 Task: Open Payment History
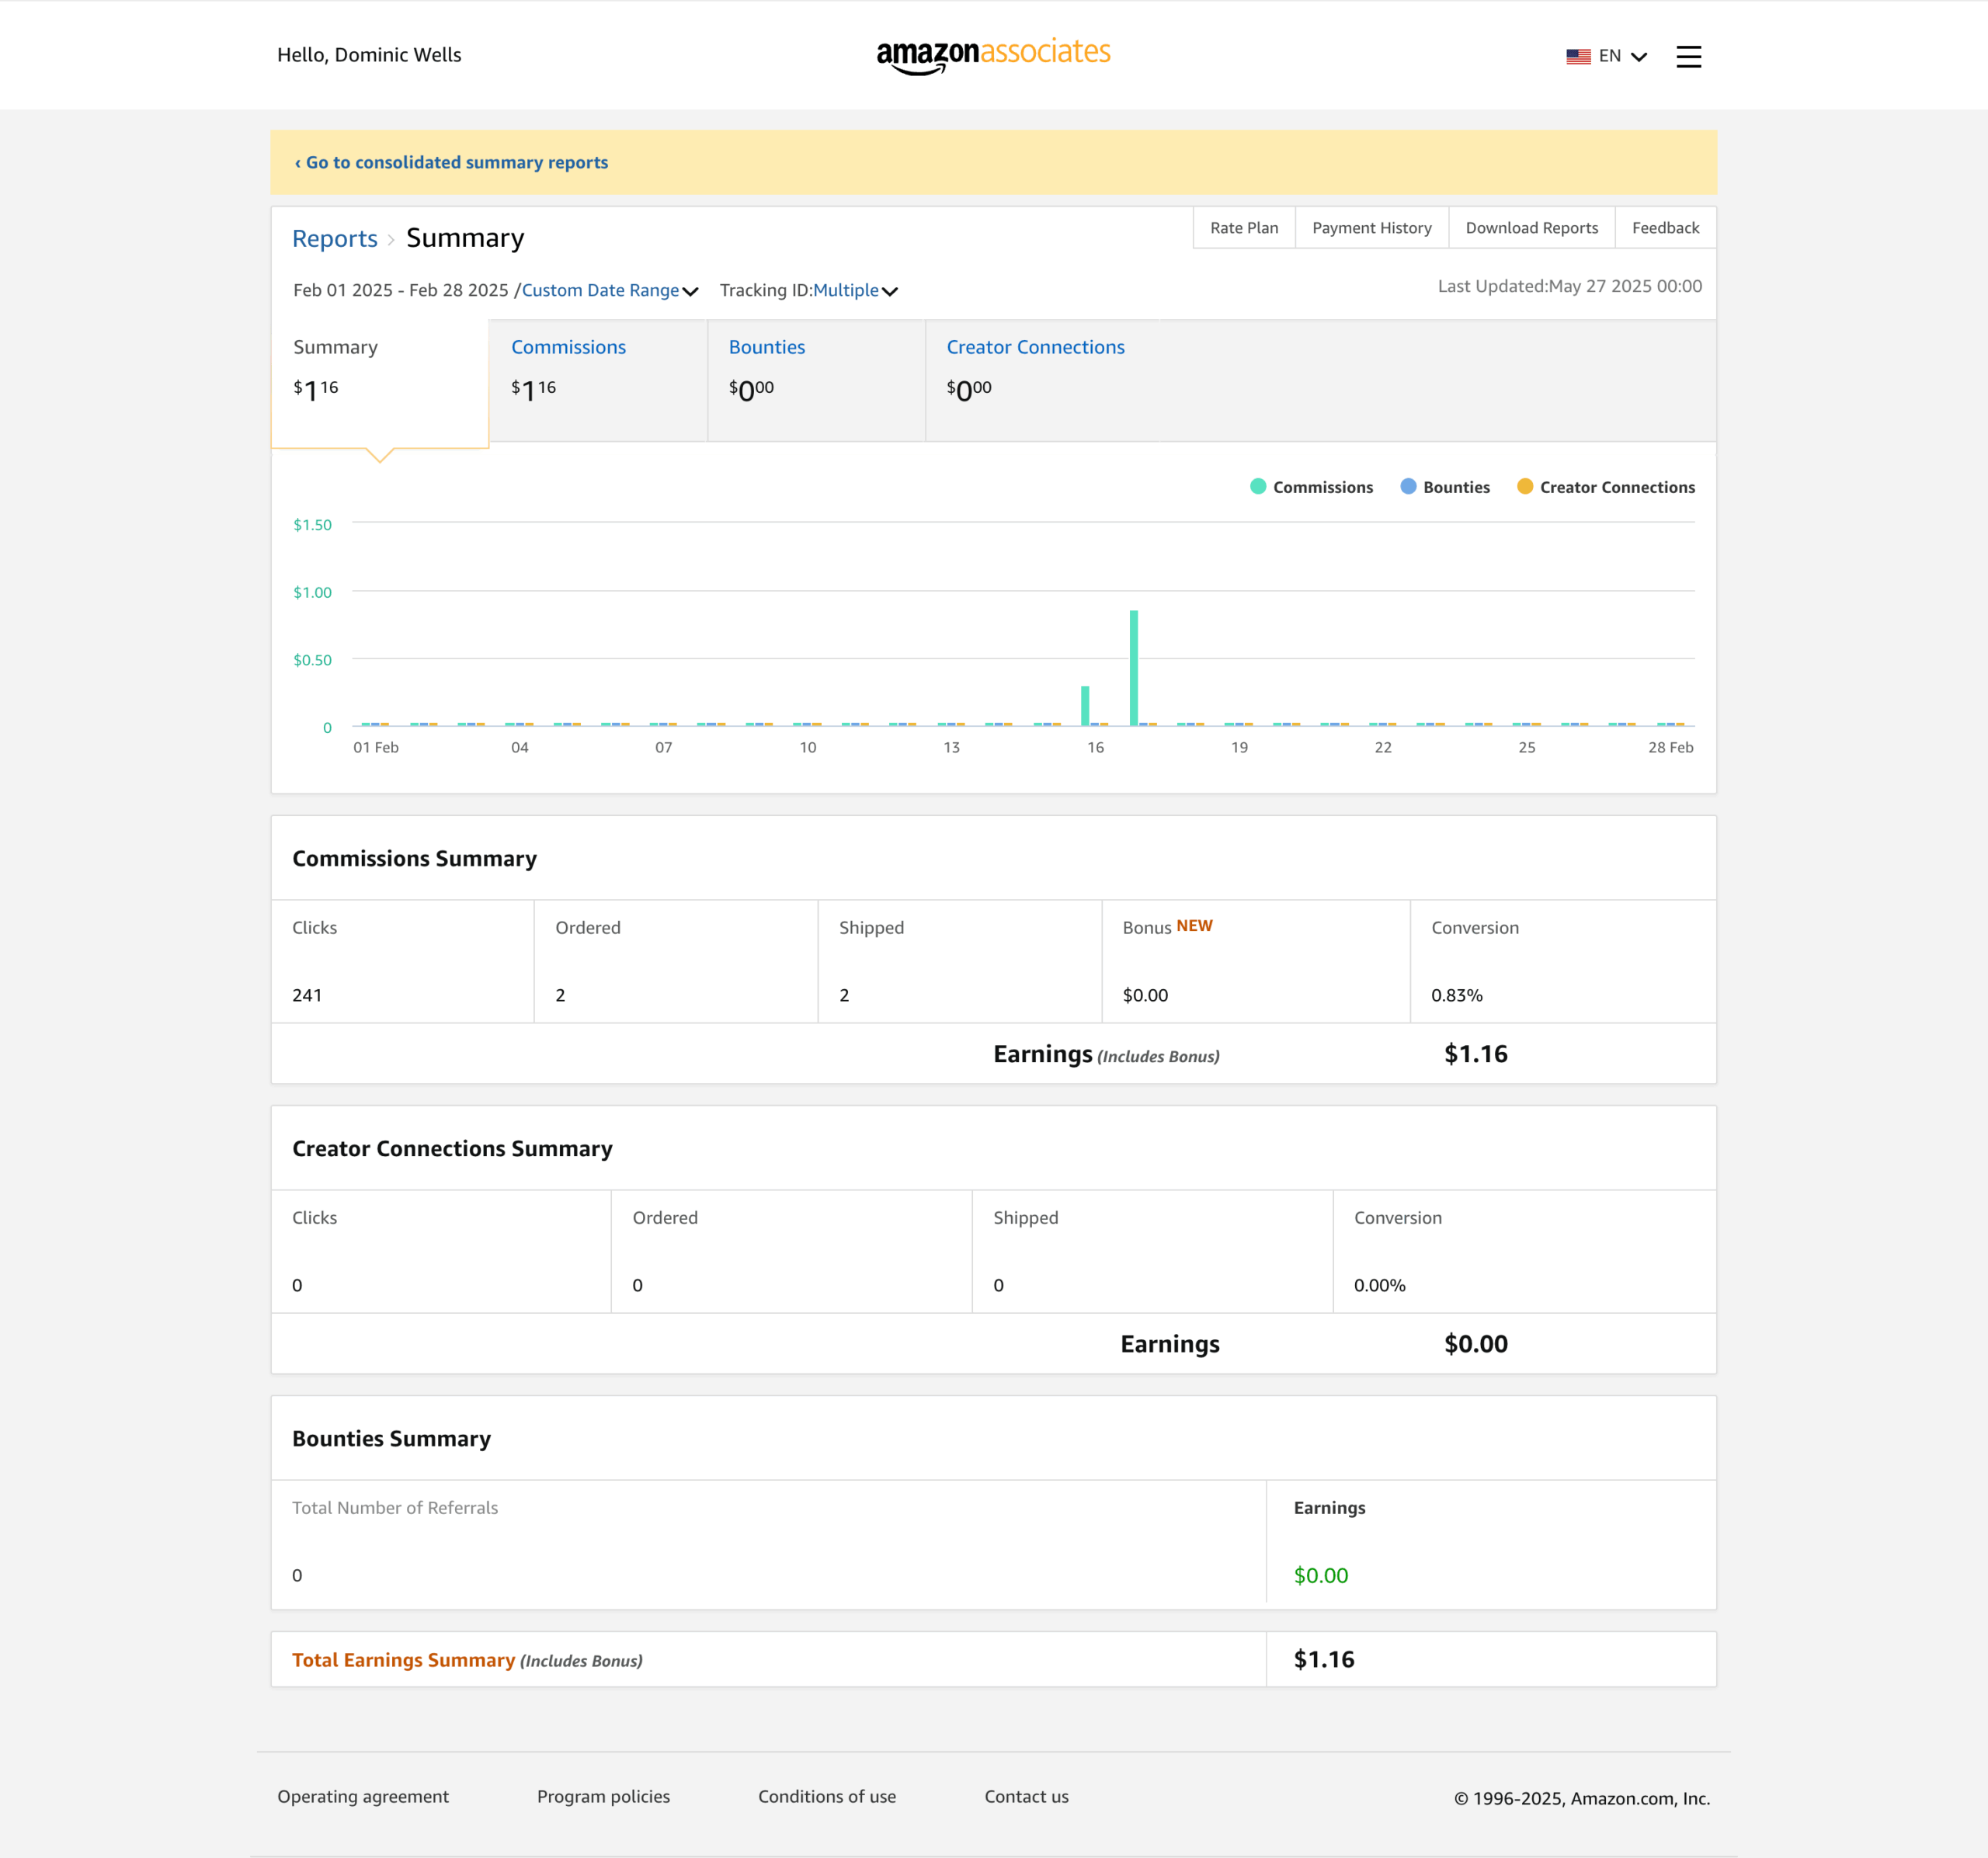point(1371,227)
